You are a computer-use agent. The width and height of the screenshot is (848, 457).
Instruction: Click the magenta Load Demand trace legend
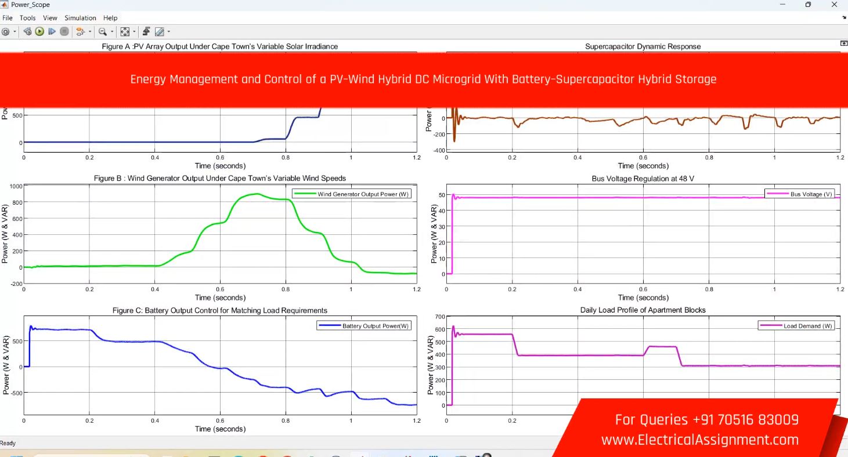(x=796, y=326)
